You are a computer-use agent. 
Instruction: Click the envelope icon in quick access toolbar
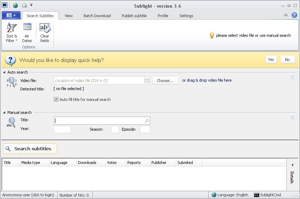click(24, 5)
